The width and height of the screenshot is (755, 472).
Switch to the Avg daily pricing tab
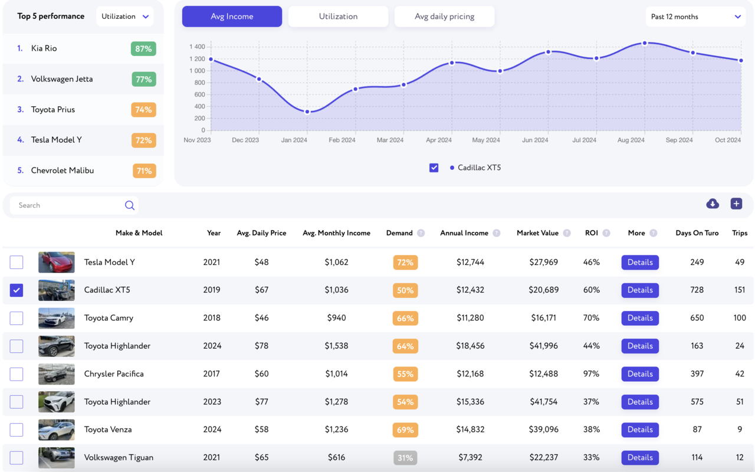pyautogui.click(x=444, y=17)
